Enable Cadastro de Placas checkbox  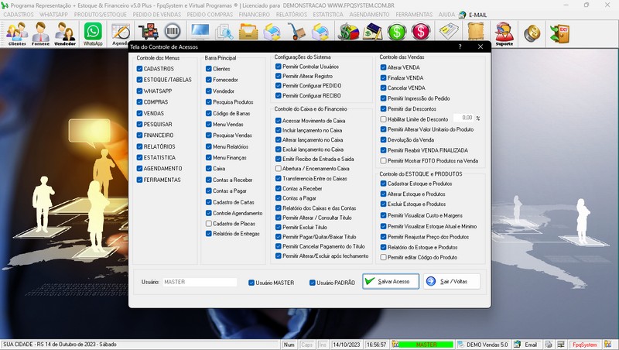208,223
